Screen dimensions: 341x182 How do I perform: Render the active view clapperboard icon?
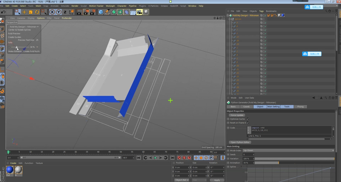[x=79, y=12]
